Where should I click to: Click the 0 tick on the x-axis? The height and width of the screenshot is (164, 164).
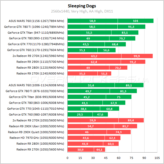(x=67, y=158)
